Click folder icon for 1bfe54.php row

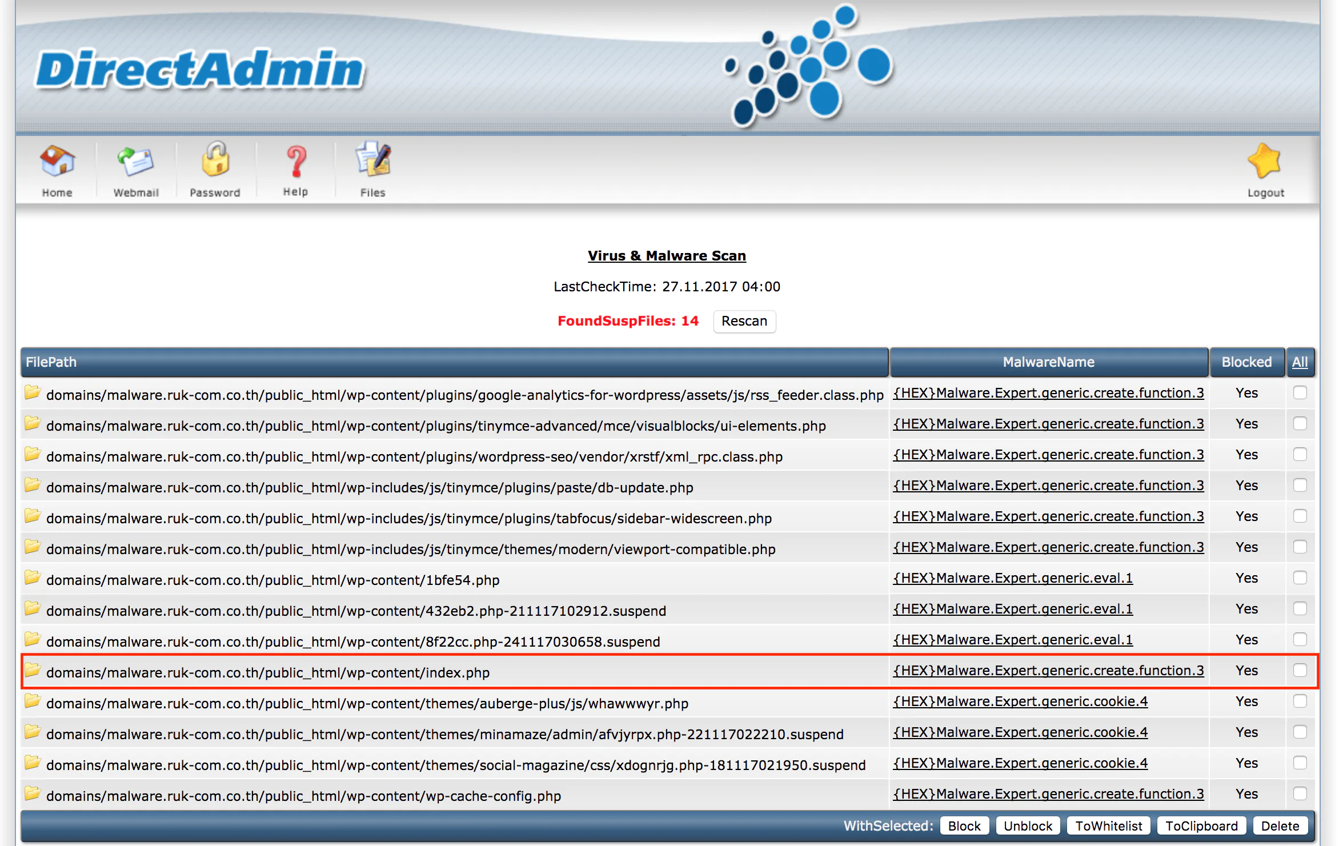pos(33,578)
